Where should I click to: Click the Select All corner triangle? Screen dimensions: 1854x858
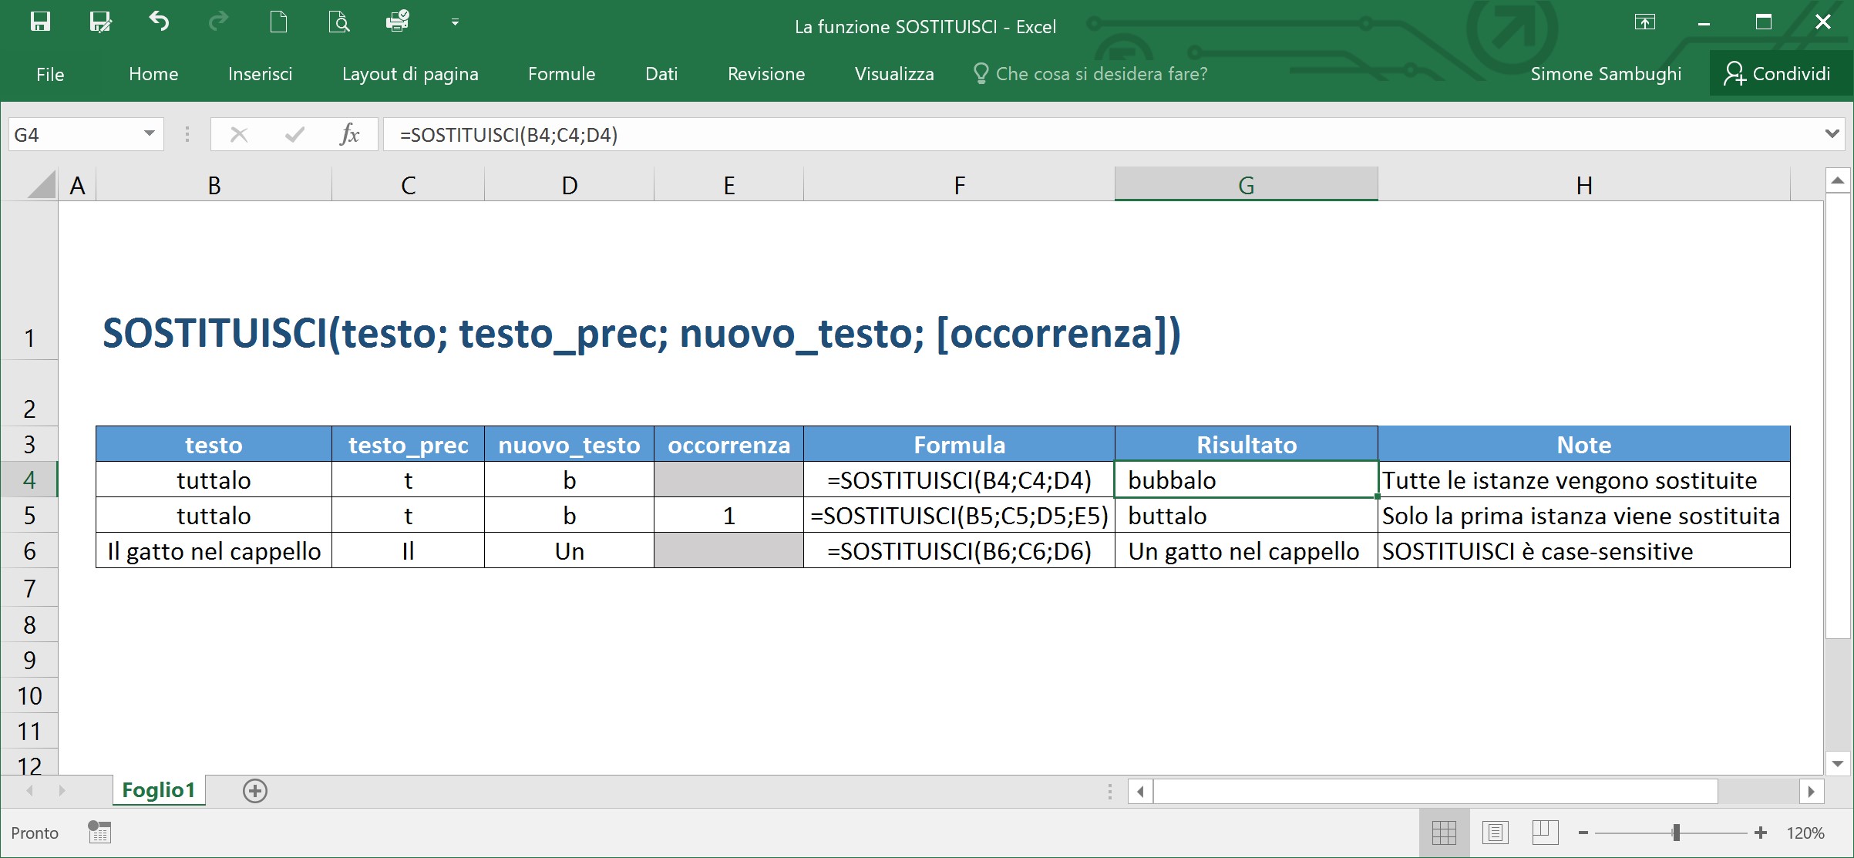tap(42, 184)
